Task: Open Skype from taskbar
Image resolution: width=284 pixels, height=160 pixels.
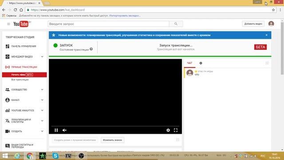Action: coord(55,156)
